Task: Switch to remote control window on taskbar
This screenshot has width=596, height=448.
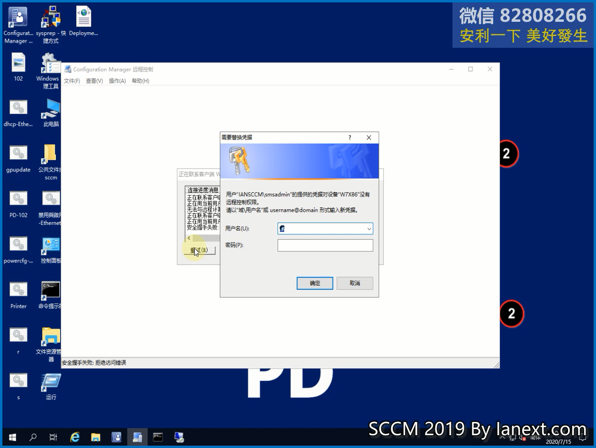Action: coord(137,437)
